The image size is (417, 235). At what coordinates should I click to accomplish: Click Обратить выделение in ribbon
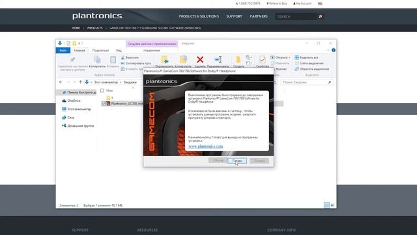[311, 69]
